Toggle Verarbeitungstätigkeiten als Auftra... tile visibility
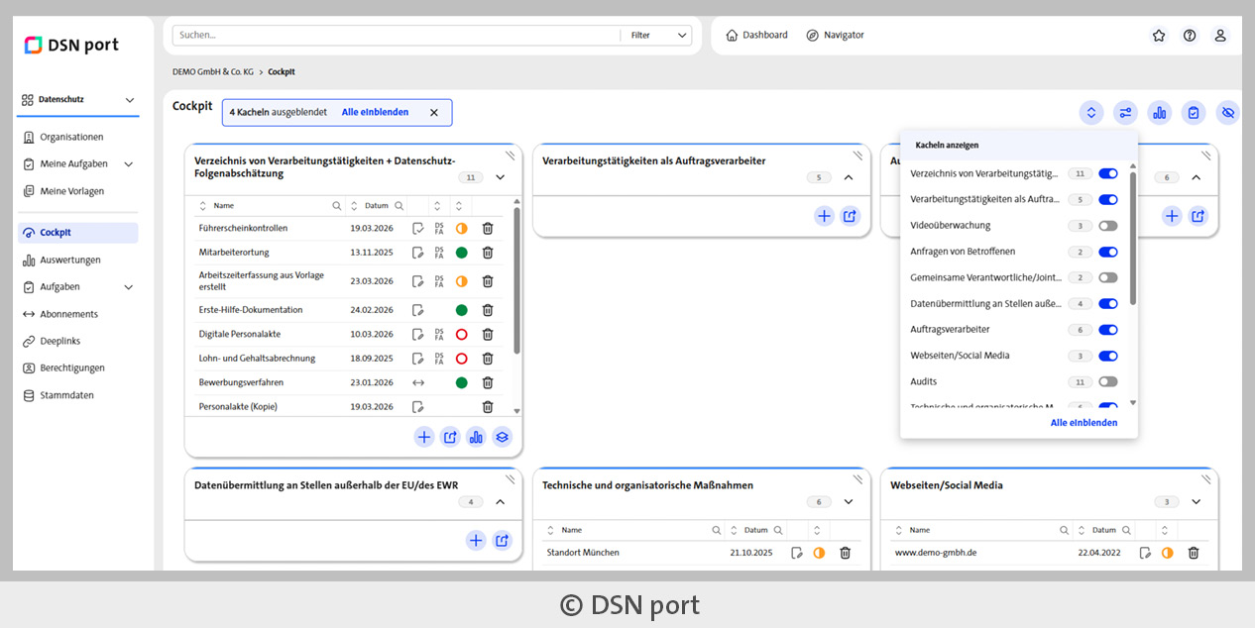1255x628 pixels. (1108, 199)
